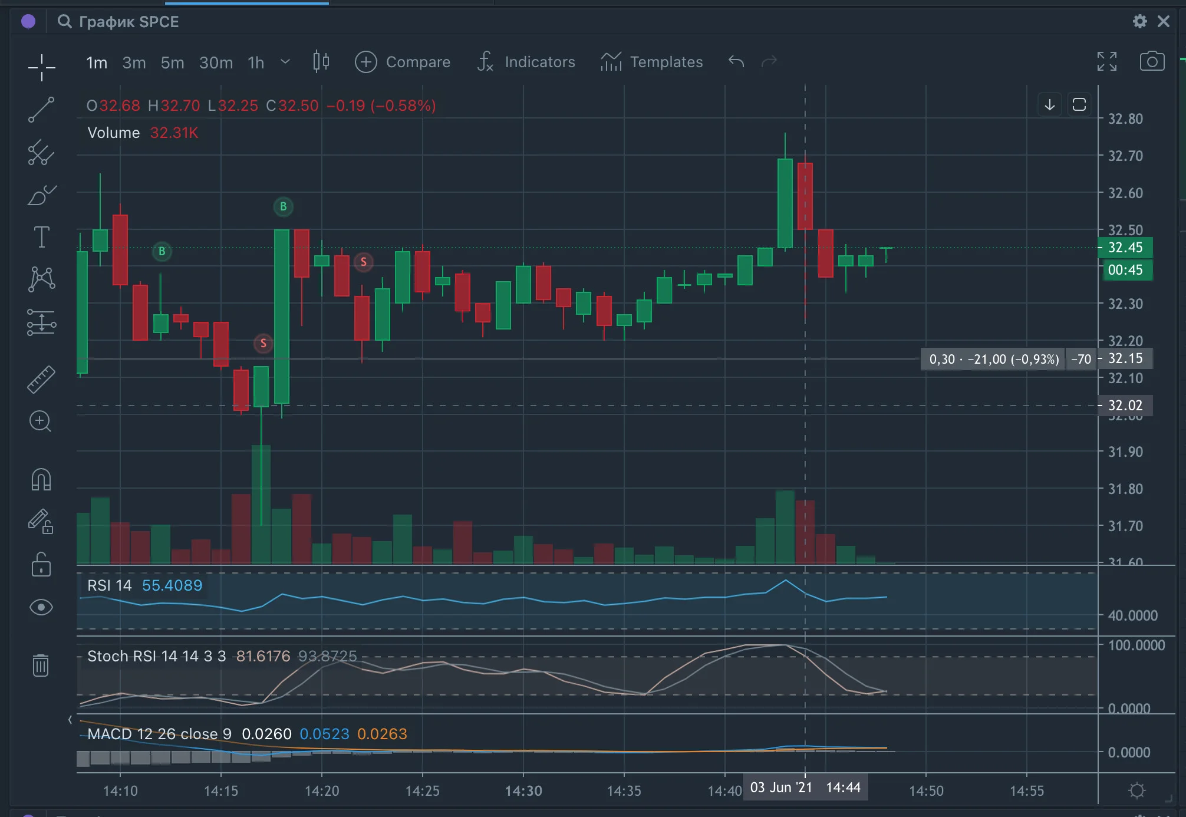Image resolution: width=1186 pixels, height=817 pixels.
Task: Toggle the panel maximize button on chart
Action: pyautogui.click(x=1079, y=105)
